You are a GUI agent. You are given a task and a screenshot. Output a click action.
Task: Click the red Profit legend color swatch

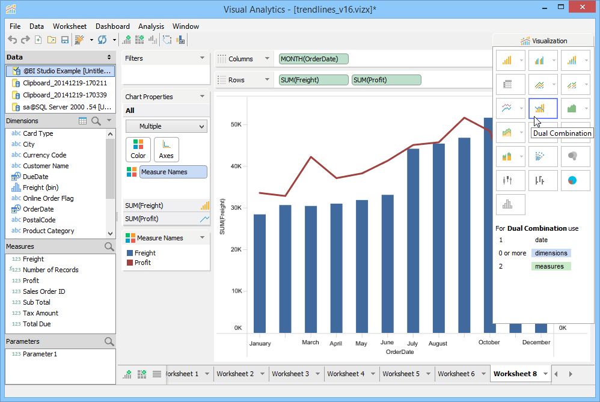pos(130,263)
